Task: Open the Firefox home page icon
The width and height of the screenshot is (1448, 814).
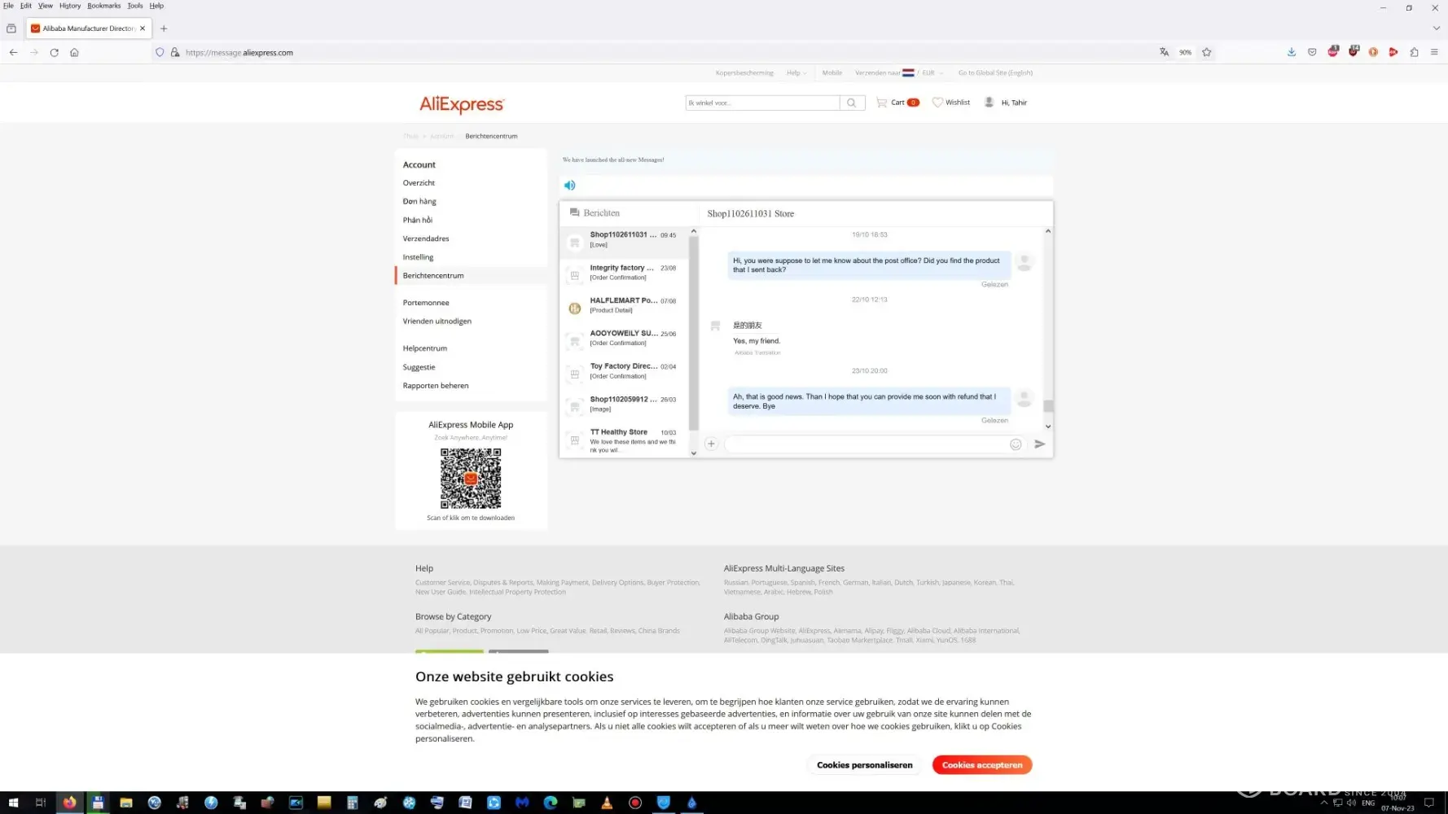Action: click(x=74, y=52)
